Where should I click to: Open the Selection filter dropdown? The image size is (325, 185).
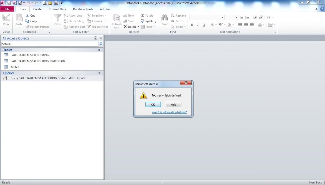[97, 15]
